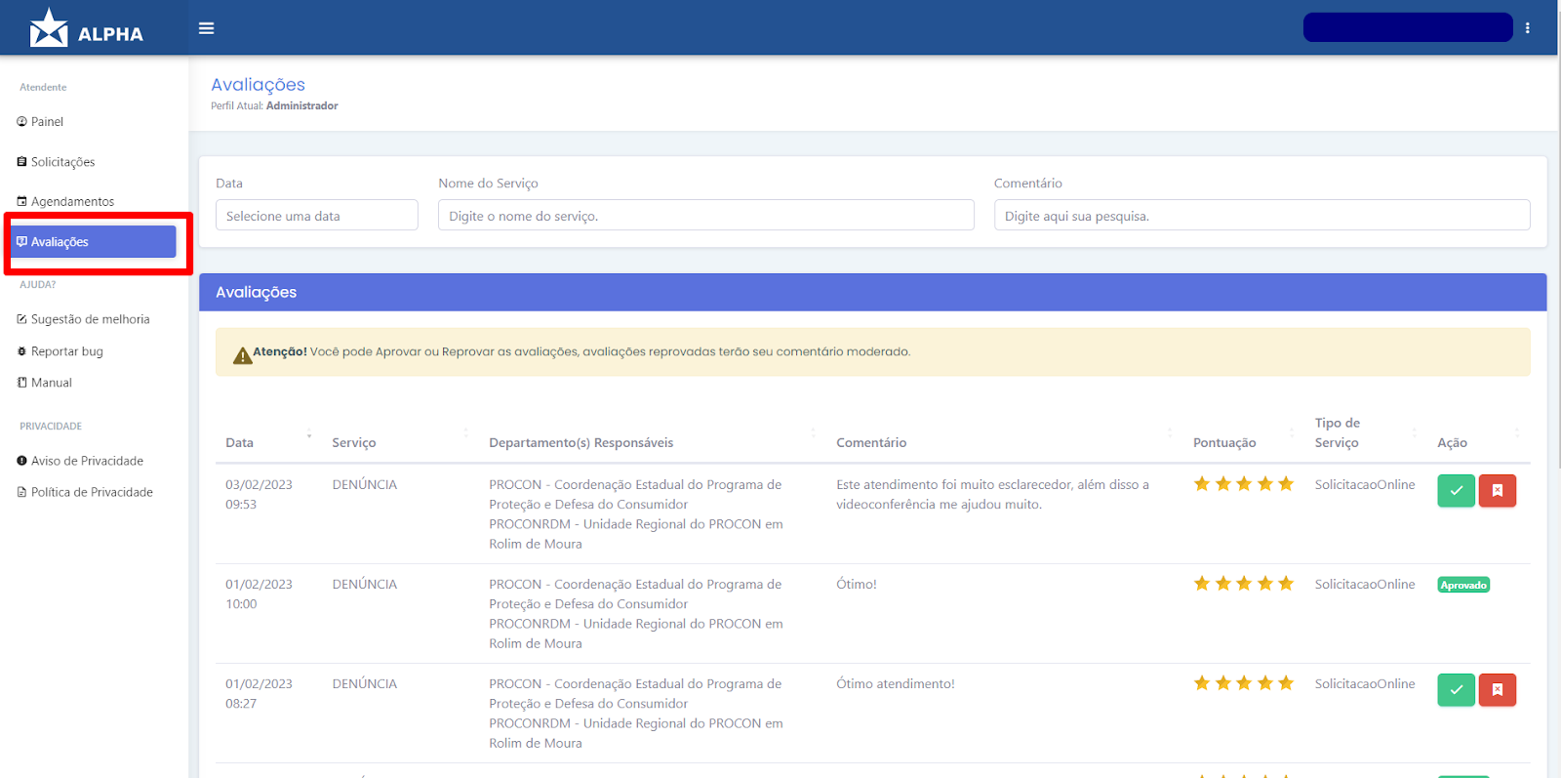Sort table by Ação column
The width and height of the screenshot is (1561, 778).
point(1478,442)
